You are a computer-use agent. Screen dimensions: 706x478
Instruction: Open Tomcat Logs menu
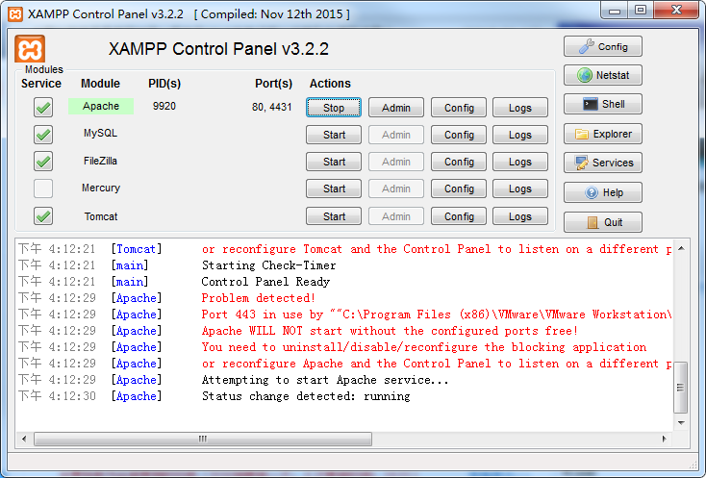[x=520, y=216]
